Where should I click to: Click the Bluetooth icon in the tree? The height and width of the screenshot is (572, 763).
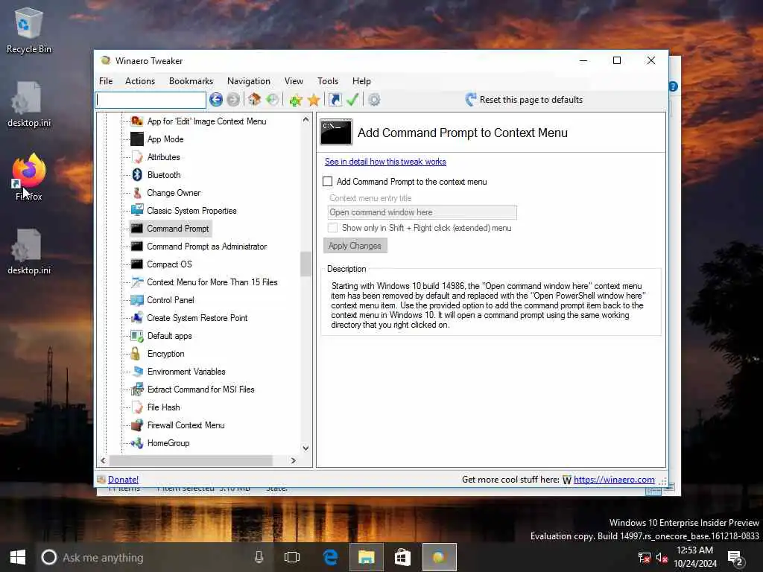137,174
